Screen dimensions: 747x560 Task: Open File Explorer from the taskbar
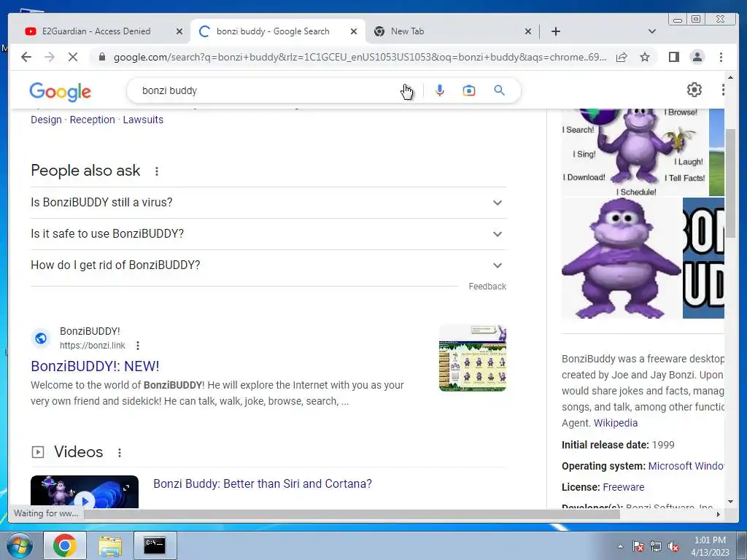tap(110, 546)
